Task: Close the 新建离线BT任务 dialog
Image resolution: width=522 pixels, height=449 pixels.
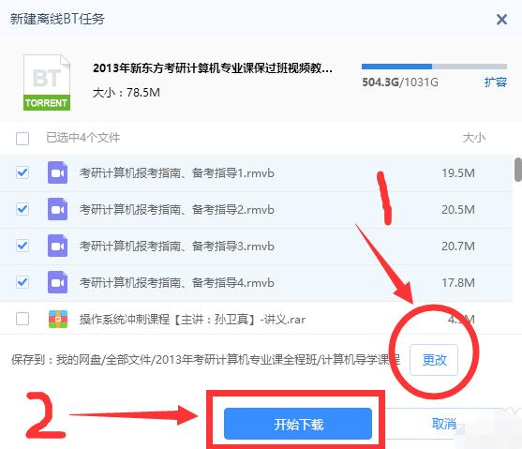Action: click(x=501, y=20)
